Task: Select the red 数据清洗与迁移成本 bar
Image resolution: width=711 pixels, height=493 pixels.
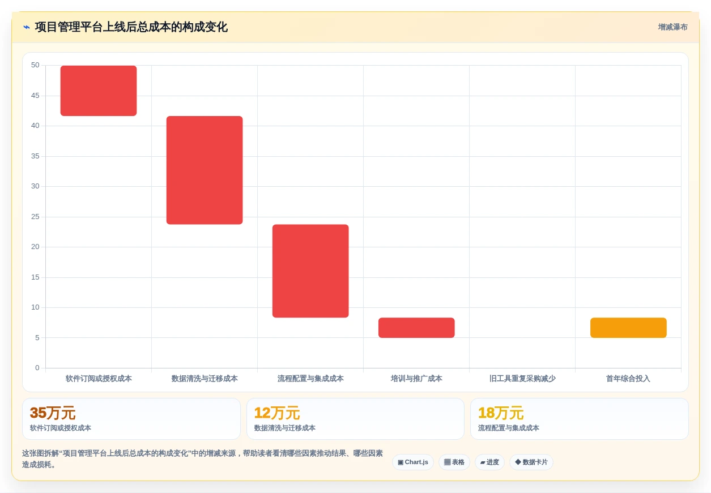Action: [205, 170]
